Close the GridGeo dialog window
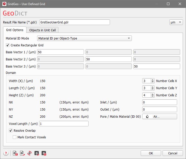The image size is (186, 159). (180, 4)
